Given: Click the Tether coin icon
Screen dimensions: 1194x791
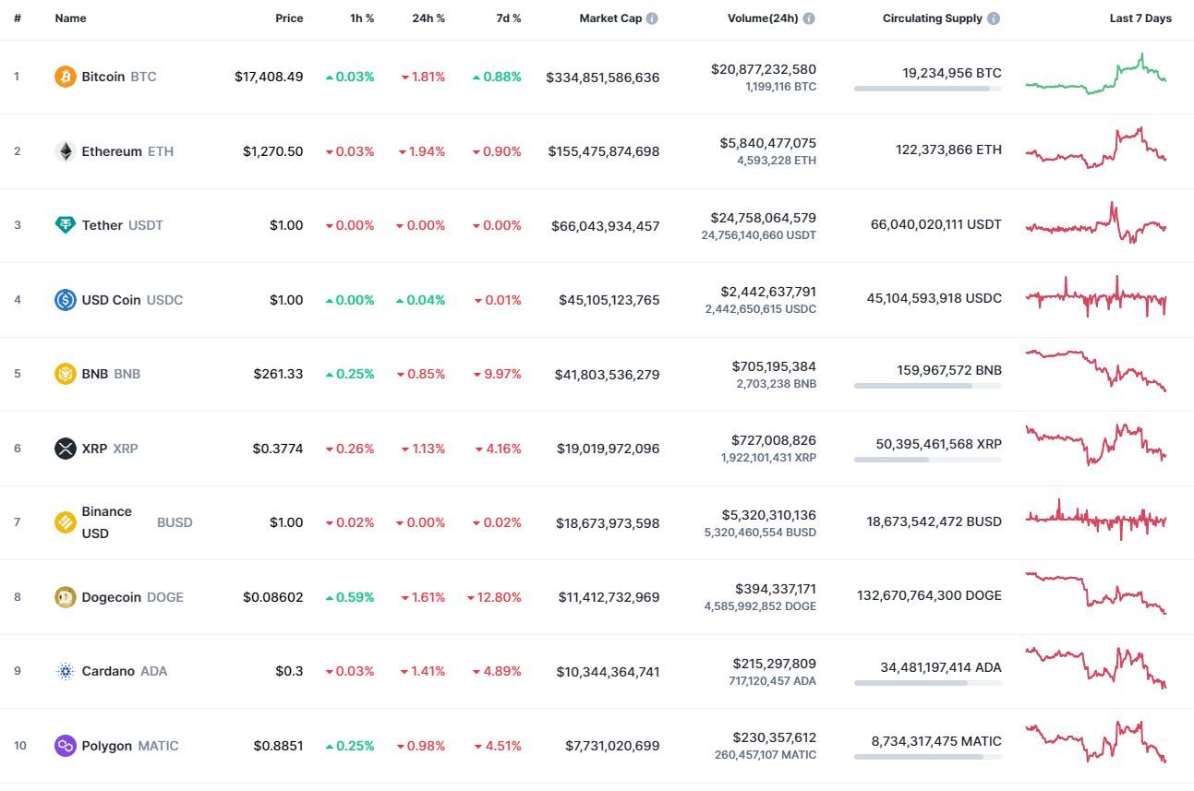Looking at the screenshot, I should pyautogui.click(x=65, y=225).
